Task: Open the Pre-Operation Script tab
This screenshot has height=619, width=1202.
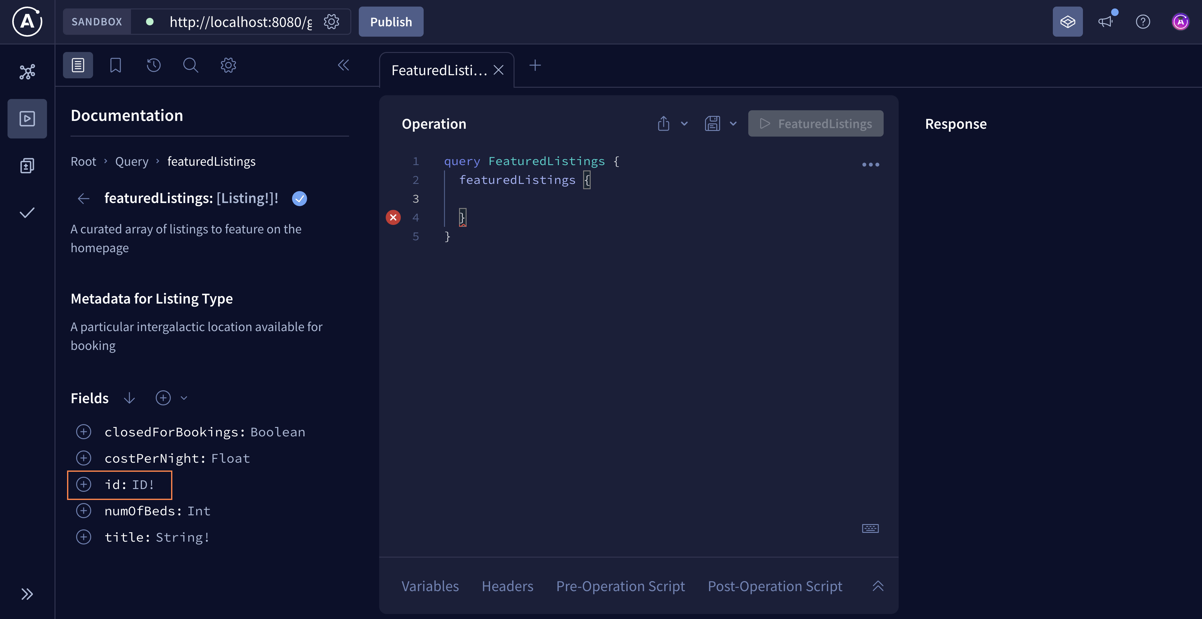Action: [621, 586]
